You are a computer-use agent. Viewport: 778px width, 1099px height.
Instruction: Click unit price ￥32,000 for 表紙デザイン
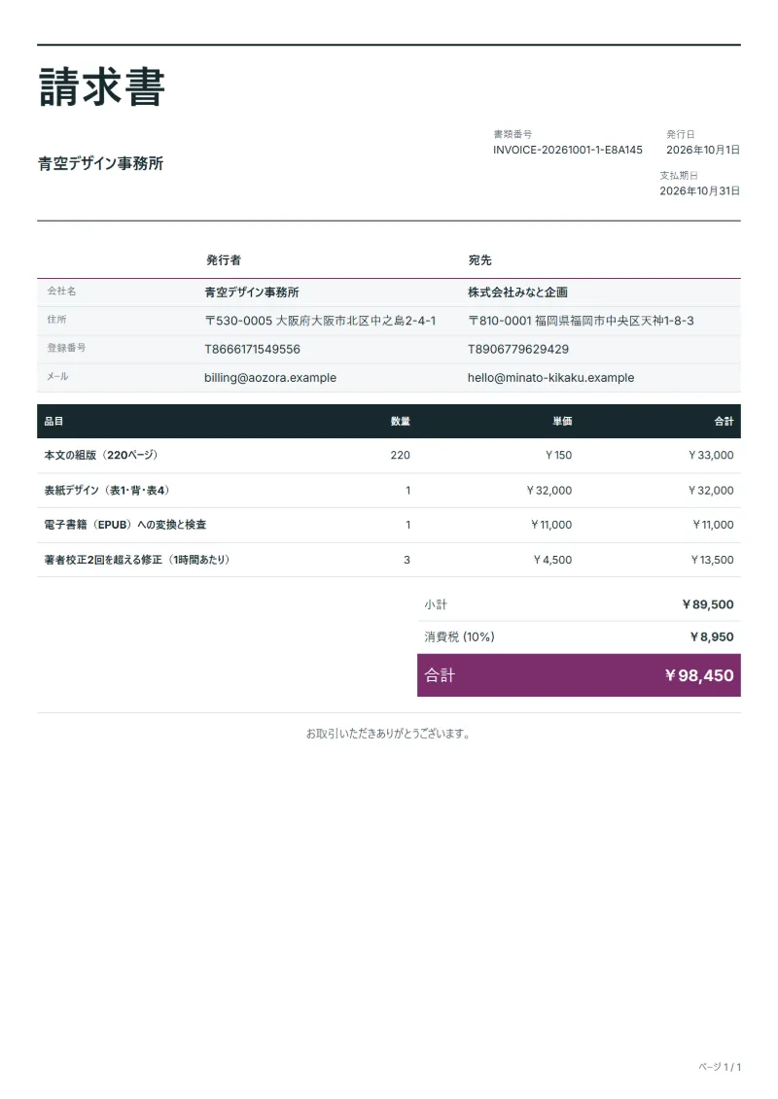[x=549, y=491]
